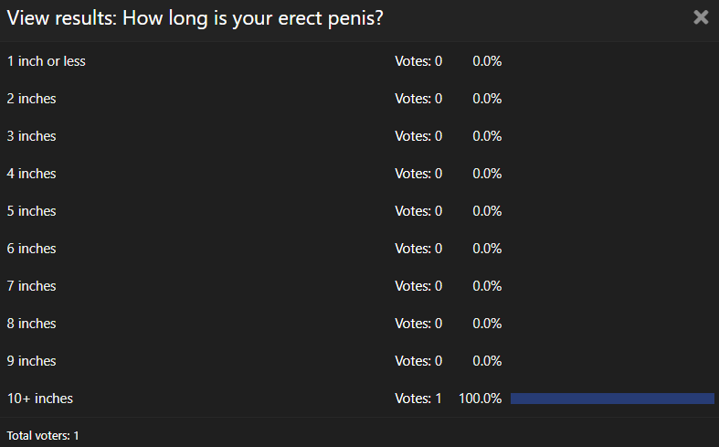The width and height of the screenshot is (719, 447).
Task: Click the "10+ inches" result label
Action: click(40, 399)
